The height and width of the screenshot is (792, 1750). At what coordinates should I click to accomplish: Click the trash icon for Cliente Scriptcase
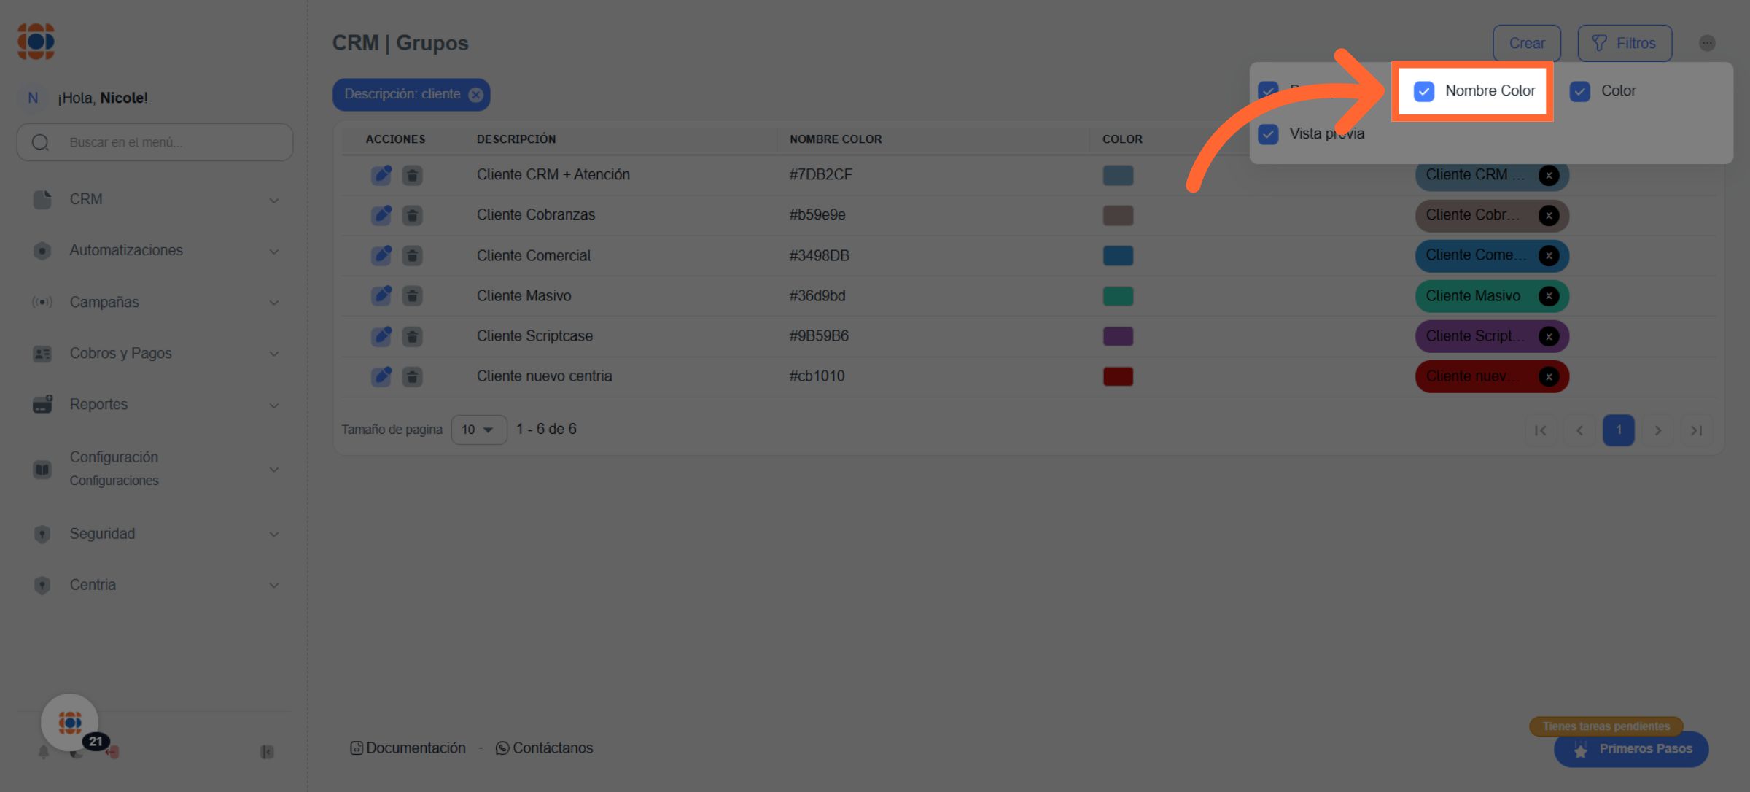(412, 336)
